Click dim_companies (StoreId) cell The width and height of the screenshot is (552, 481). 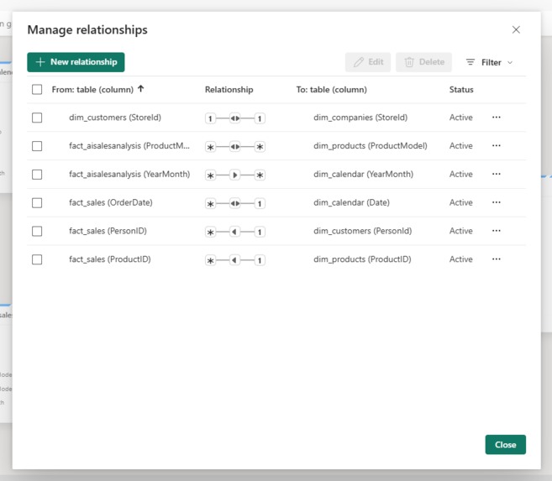[360, 118]
